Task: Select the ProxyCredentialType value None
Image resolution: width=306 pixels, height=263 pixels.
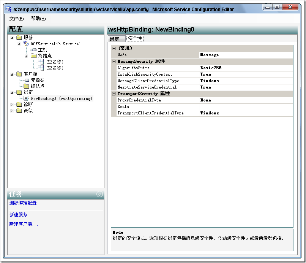Action: click(x=246, y=100)
